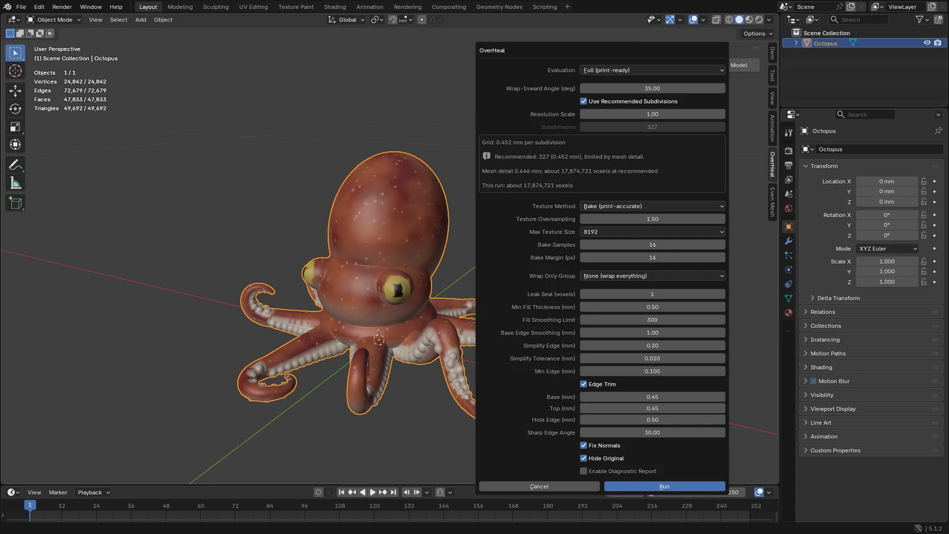Viewport: 949px width, 534px height.
Task: Click the Cancel button
Action: (539, 487)
